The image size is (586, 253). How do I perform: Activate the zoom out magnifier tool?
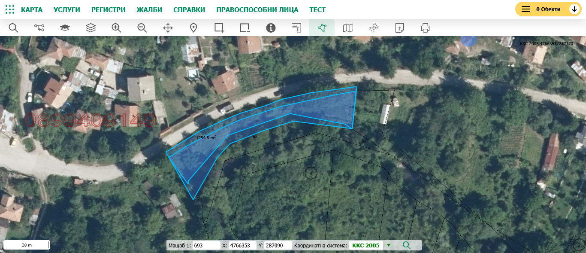(142, 28)
